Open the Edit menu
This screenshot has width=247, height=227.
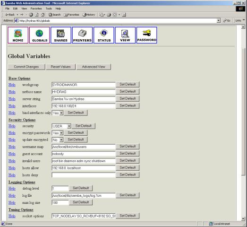(x=15, y=9)
